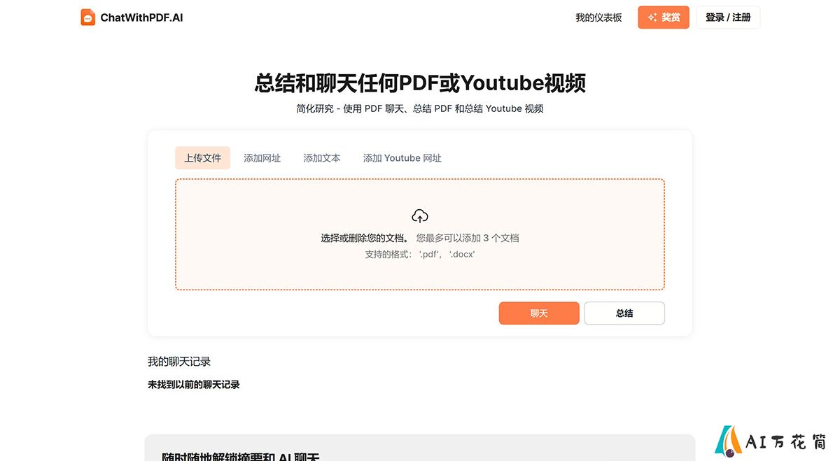Switch to the 添加文本 tab
840x461 pixels.
[x=322, y=158]
